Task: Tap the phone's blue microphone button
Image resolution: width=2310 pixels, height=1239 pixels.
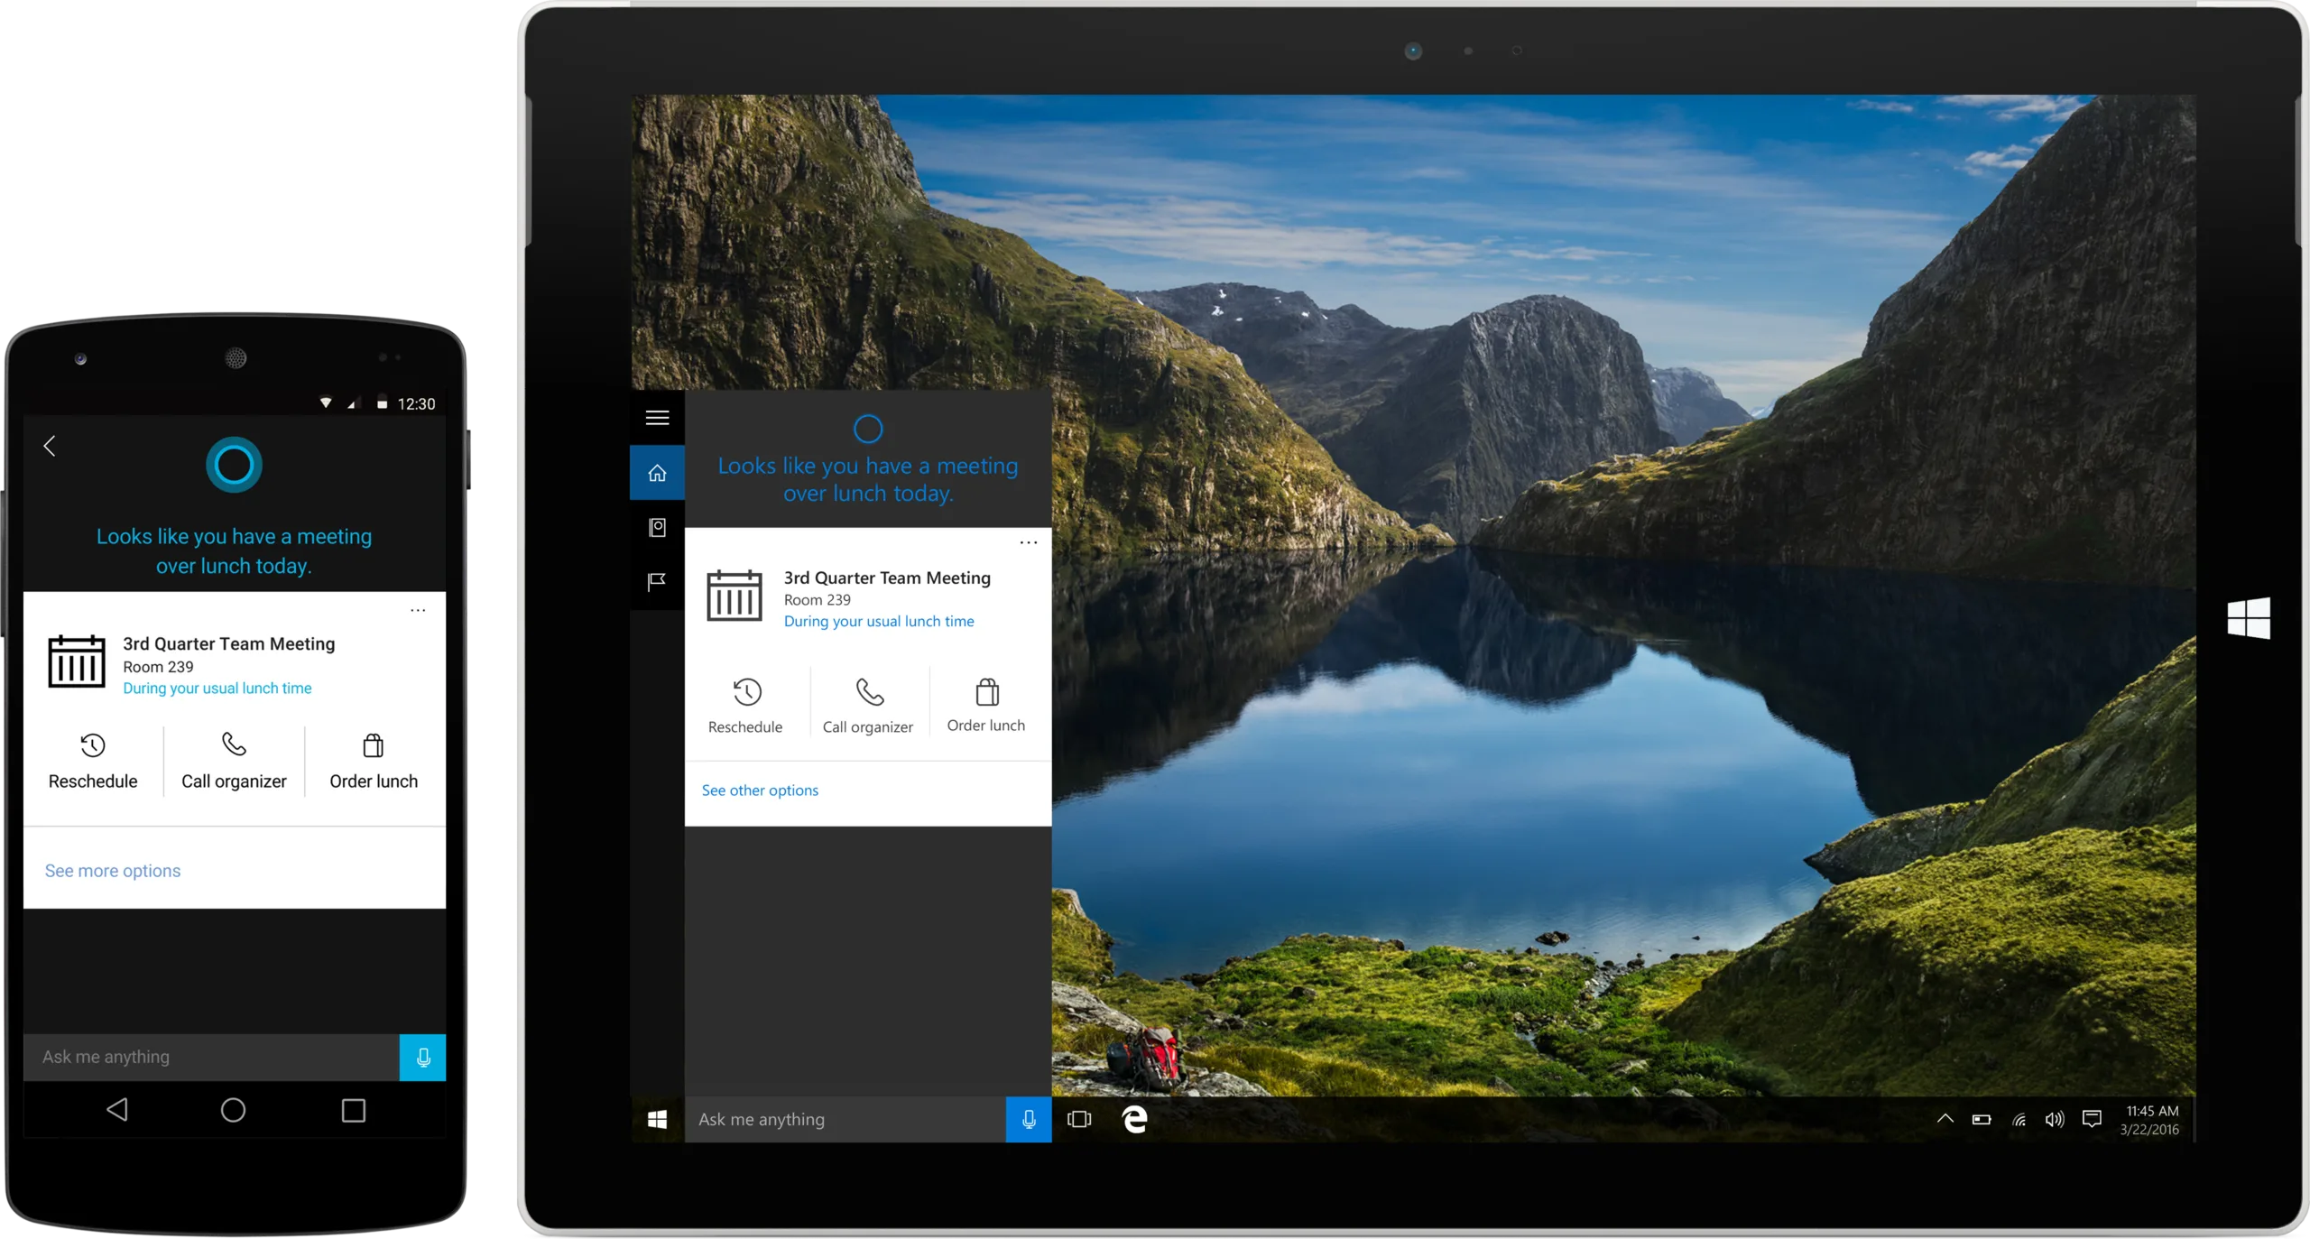Action: click(422, 1058)
